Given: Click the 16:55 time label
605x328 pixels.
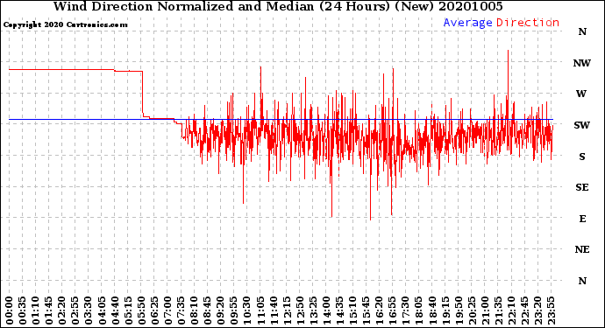Looking at the screenshot, I should point(393,311).
